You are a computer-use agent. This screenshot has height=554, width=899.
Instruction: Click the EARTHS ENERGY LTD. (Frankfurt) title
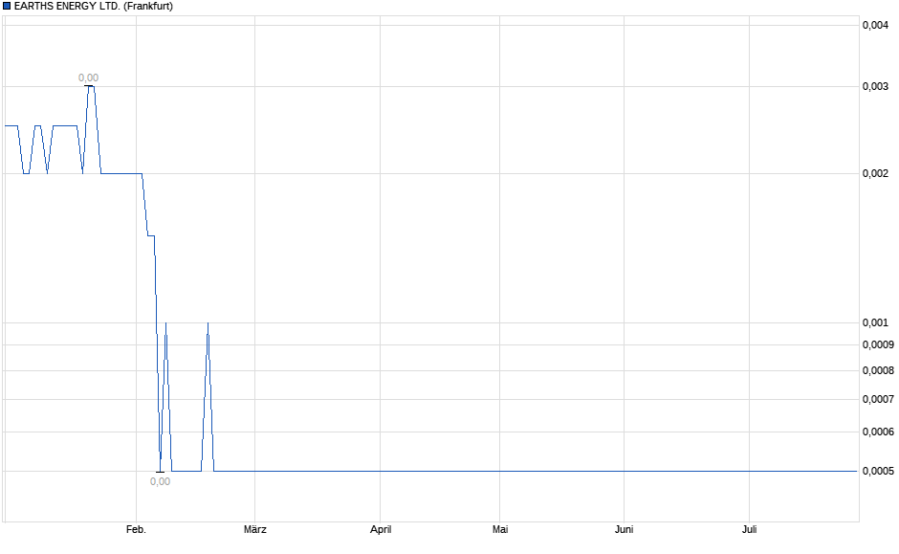click(x=94, y=7)
